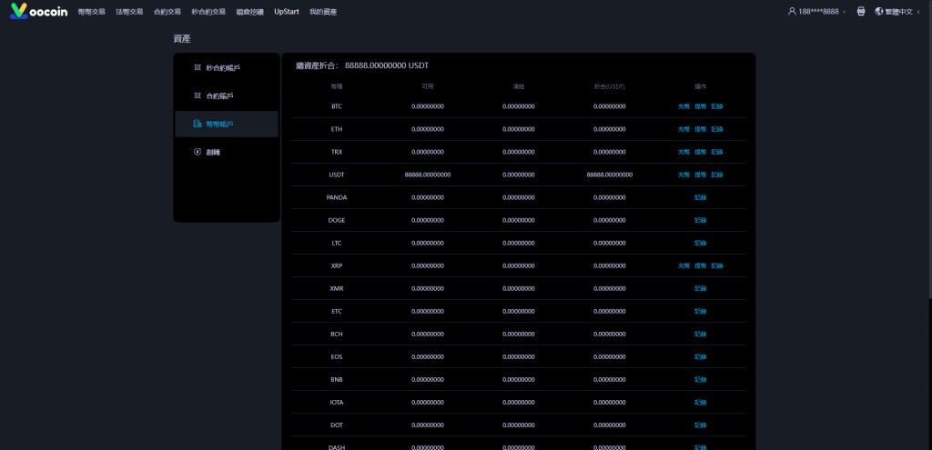
Task: Click the 劃轉 transfer icon
Action: (197, 152)
